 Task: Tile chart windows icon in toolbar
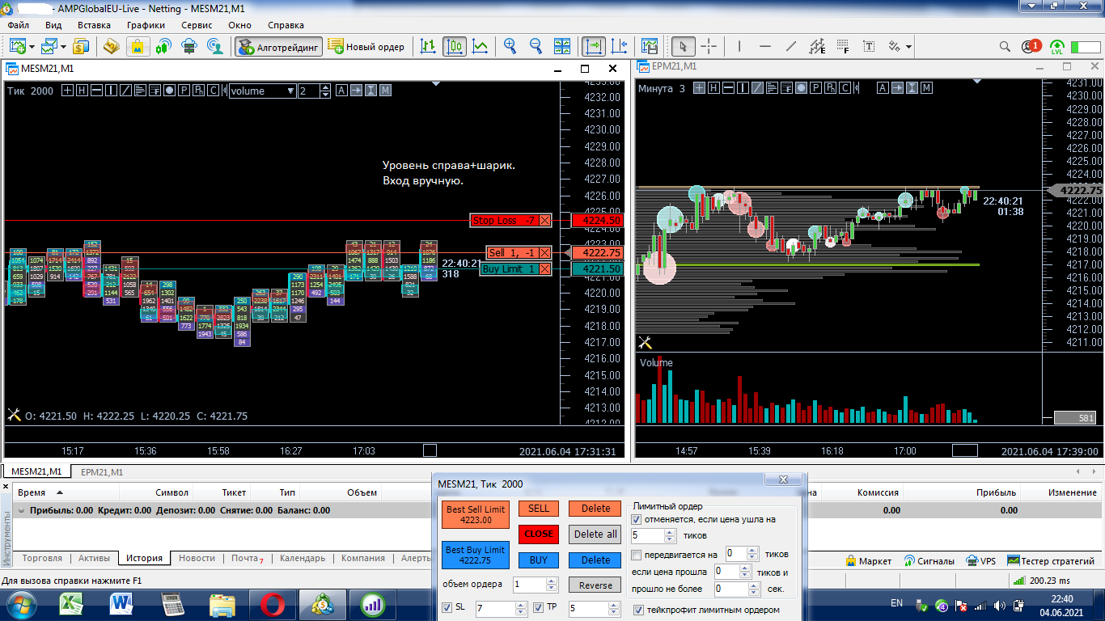click(x=562, y=47)
